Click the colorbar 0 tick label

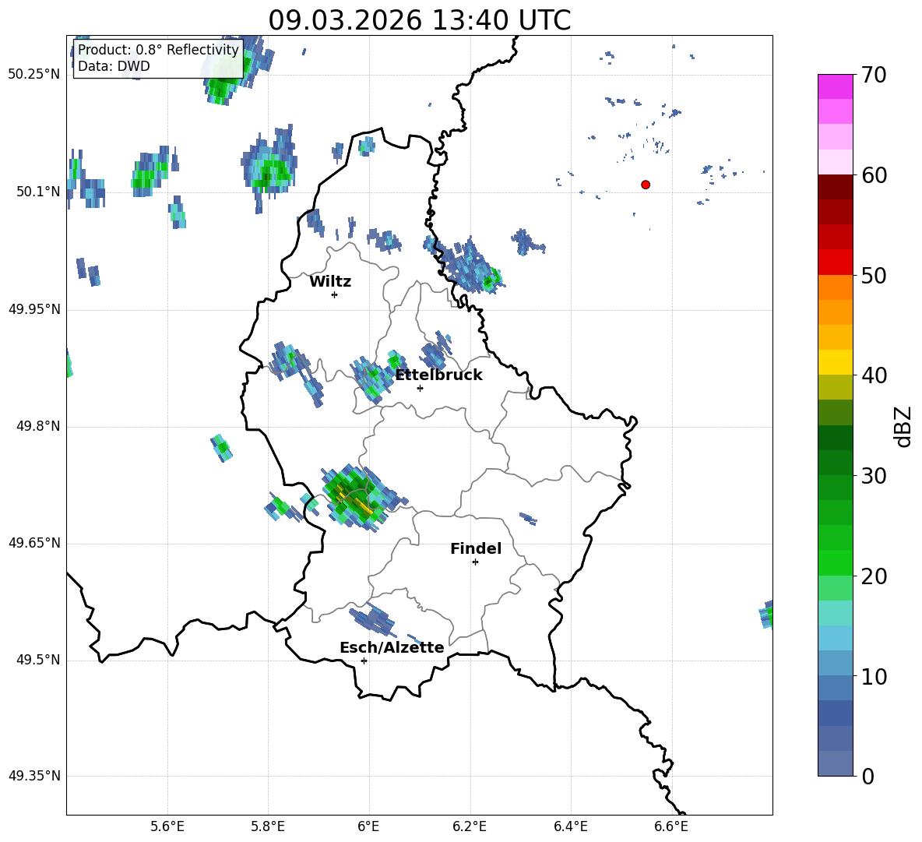click(x=868, y=776)
